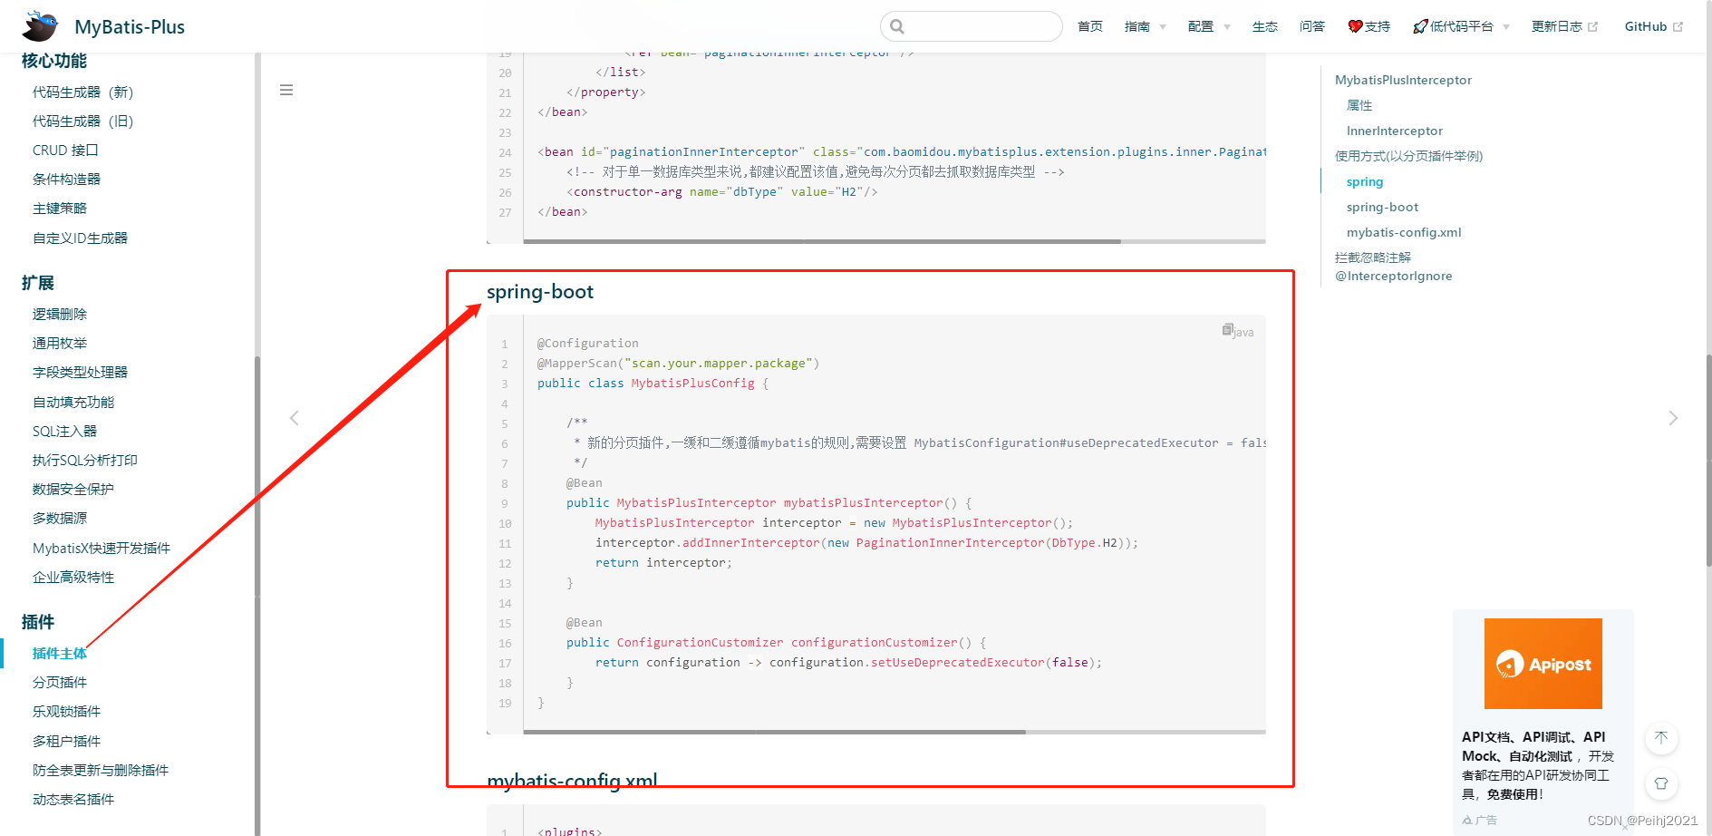
Task: Click the 广告 label under the ad
Action: pyautogui.click(x=1480, y=820)
